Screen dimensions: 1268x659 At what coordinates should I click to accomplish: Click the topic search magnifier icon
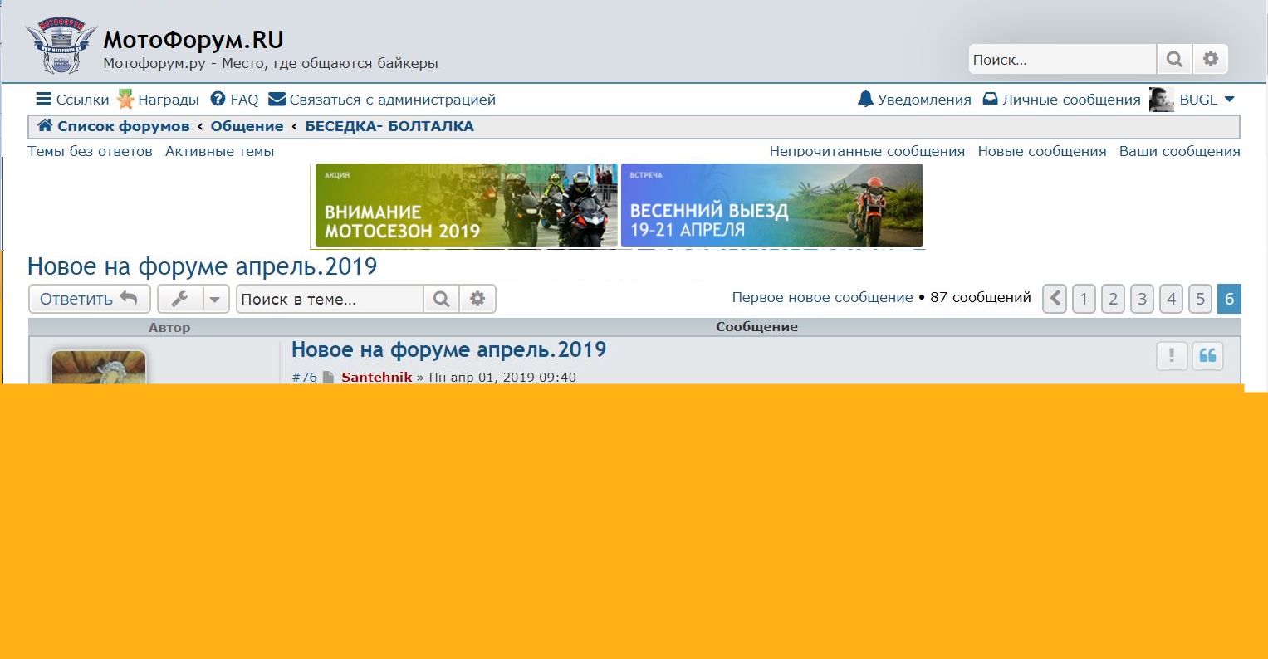442,299
